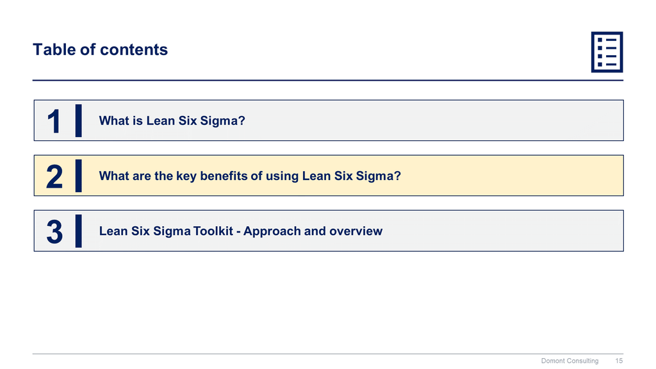Click the large number 2
656x369 pixels.
(54, 176)
